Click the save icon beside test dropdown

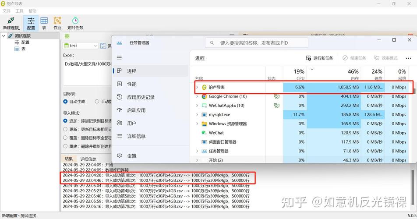pos(103,46)
